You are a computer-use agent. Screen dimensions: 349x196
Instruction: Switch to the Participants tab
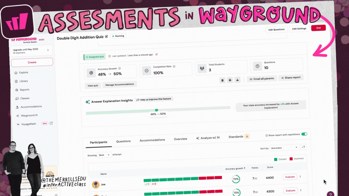click(99, 142)
